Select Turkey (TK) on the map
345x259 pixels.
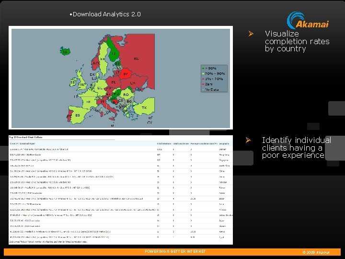(x=144, y=108)
